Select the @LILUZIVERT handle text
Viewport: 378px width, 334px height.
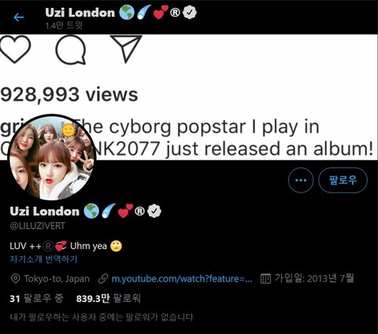pos(38,226)
